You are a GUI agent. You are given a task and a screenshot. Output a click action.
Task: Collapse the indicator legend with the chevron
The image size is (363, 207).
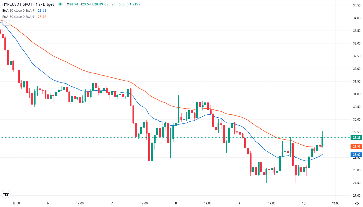click(x=5, y=23)
